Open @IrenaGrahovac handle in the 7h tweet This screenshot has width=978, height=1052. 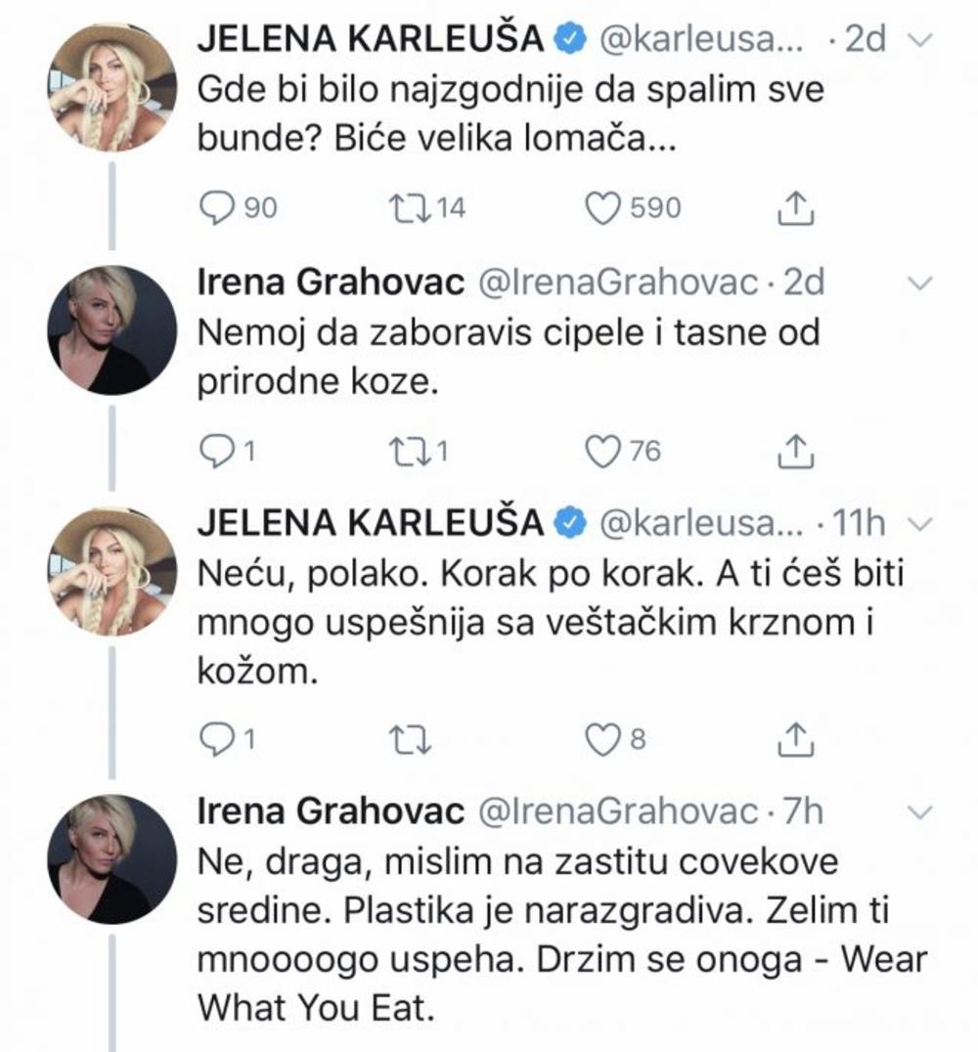[616, 811]
